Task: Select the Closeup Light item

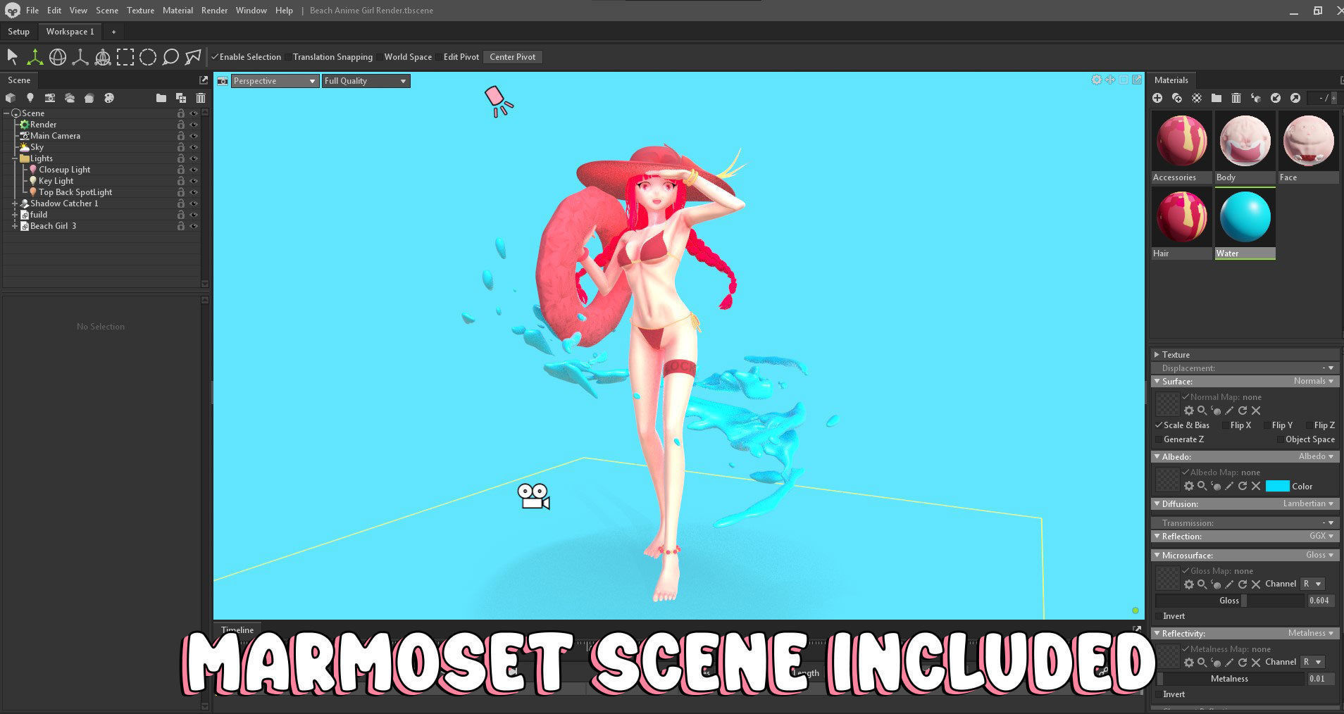Action: [64, 170]
